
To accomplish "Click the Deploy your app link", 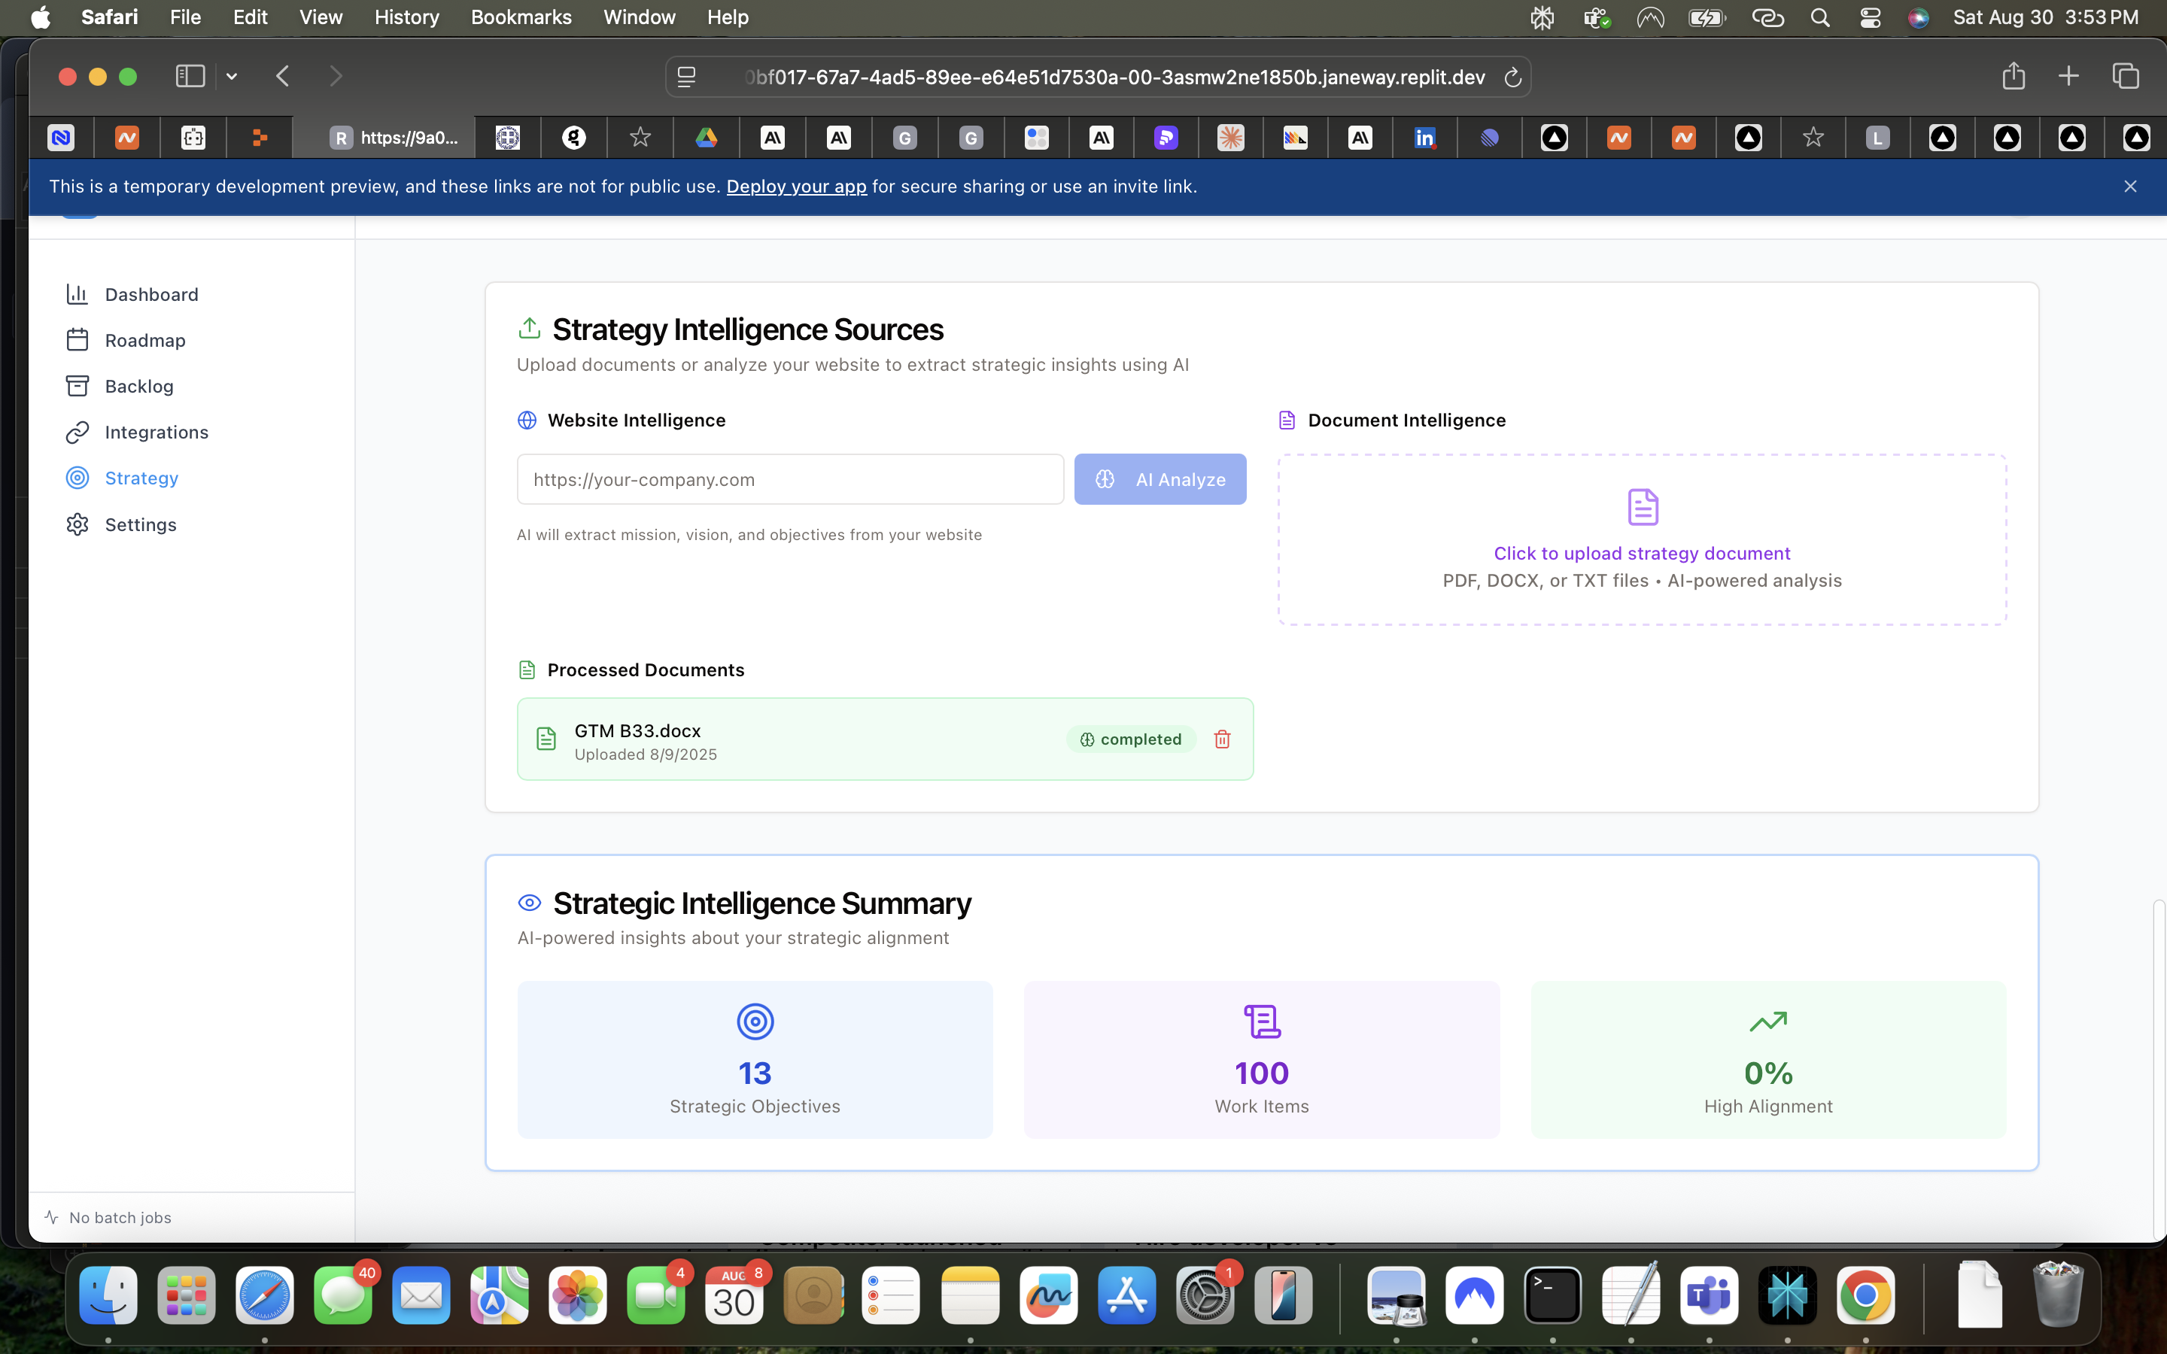I will point(796,187).
